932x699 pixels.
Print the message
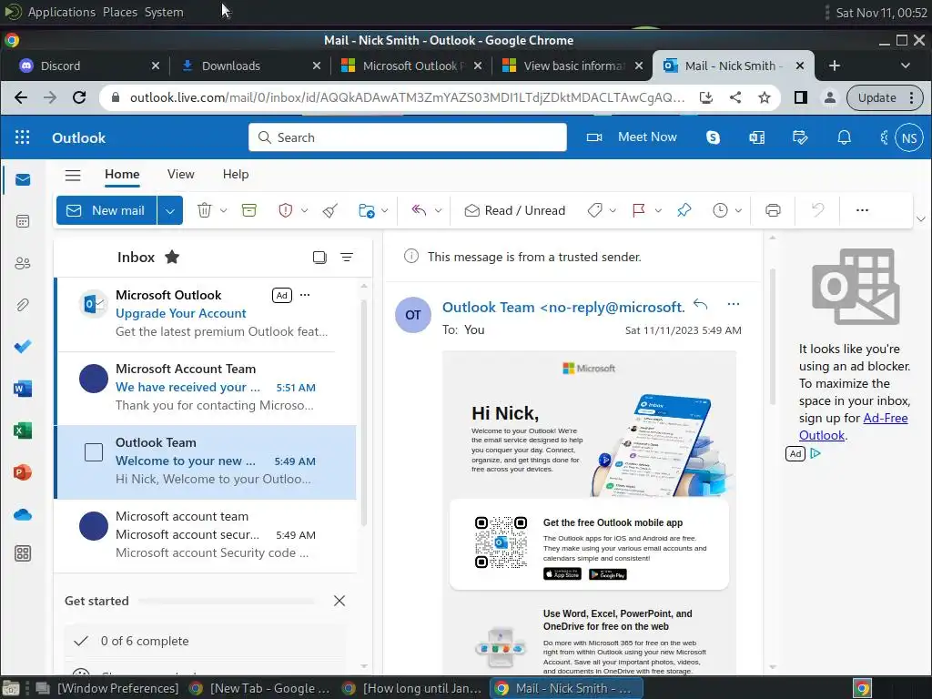pos(773,210)
